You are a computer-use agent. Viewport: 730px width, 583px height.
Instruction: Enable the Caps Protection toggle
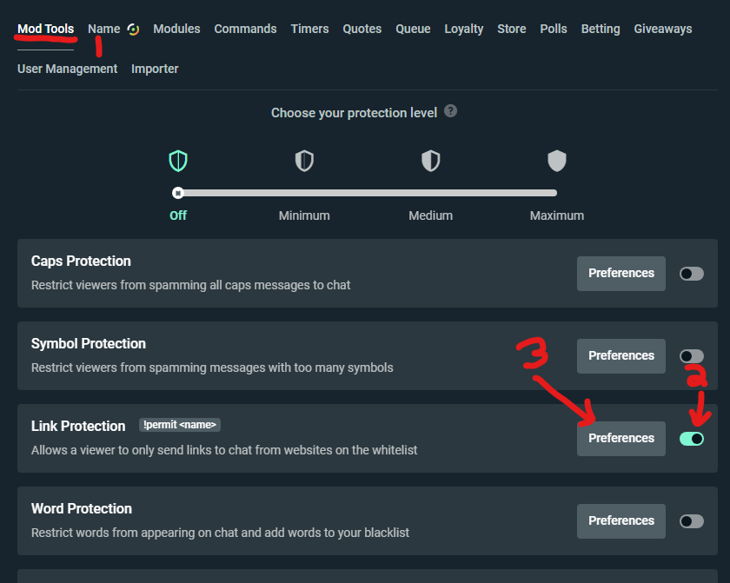[x=692, y=274]
